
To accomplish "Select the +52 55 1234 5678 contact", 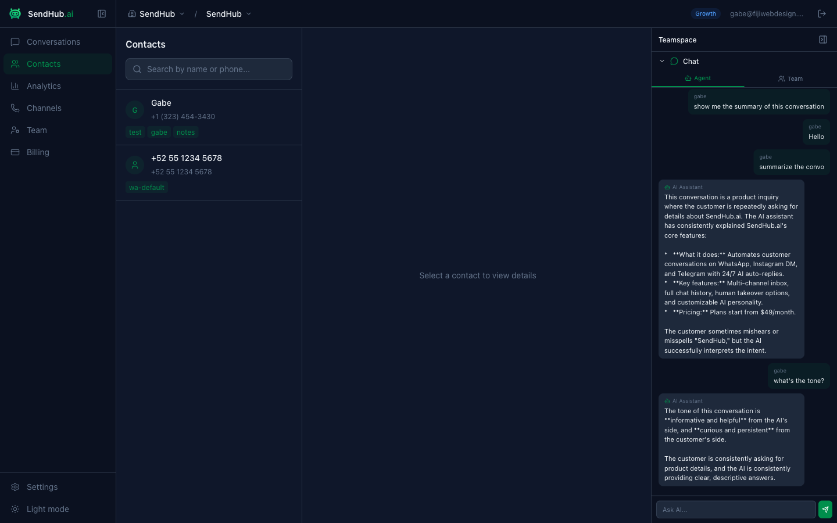I will tap(209, 173).
